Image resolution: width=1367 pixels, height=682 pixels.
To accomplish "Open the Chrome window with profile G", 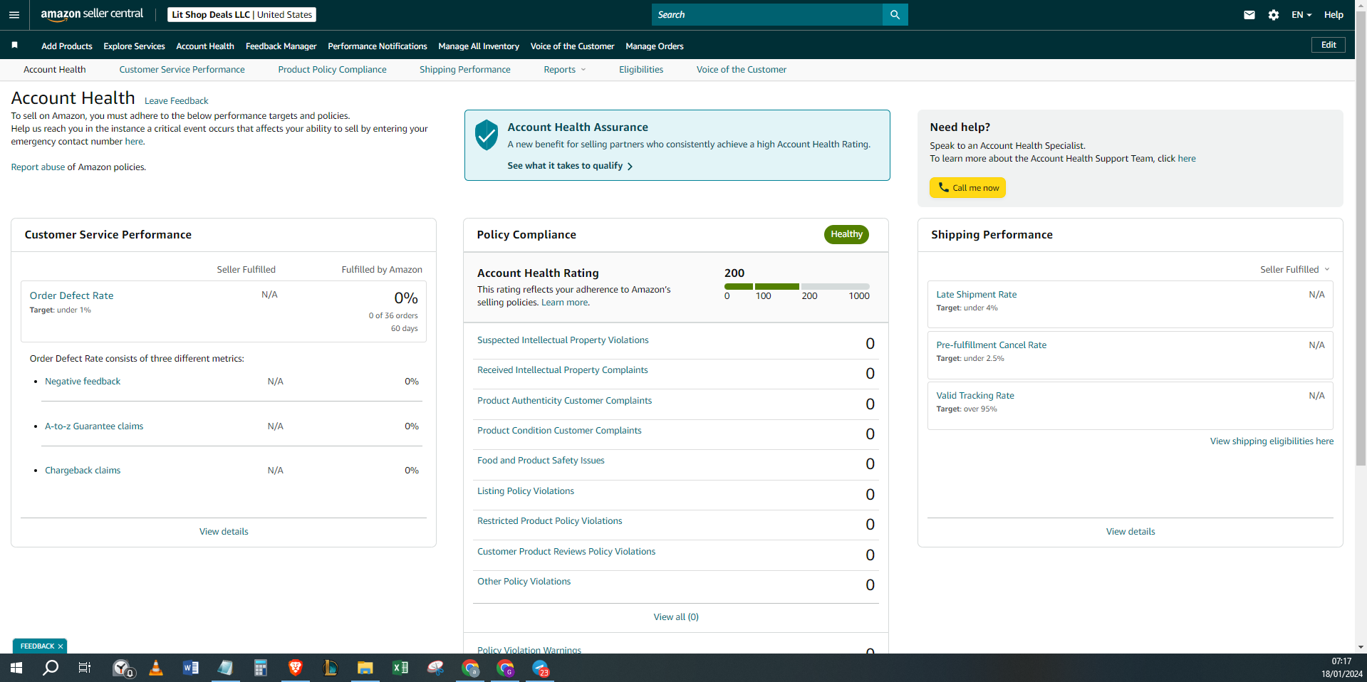I will pos(505,668).
